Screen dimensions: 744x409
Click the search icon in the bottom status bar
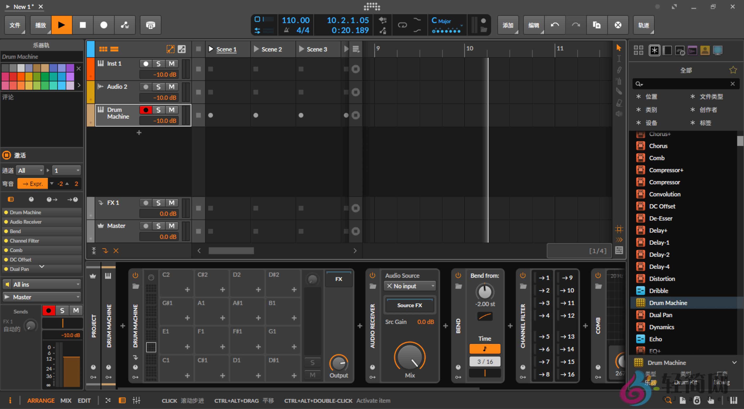pos(668,400)
